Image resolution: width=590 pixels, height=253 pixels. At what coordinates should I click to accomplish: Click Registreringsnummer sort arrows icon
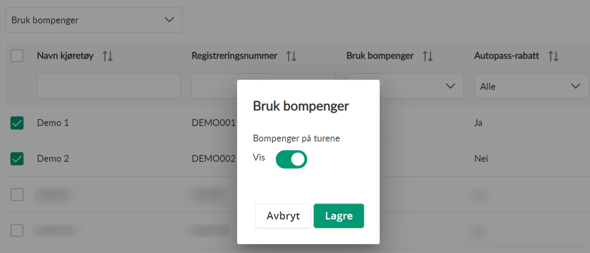(x=291, y=56)
